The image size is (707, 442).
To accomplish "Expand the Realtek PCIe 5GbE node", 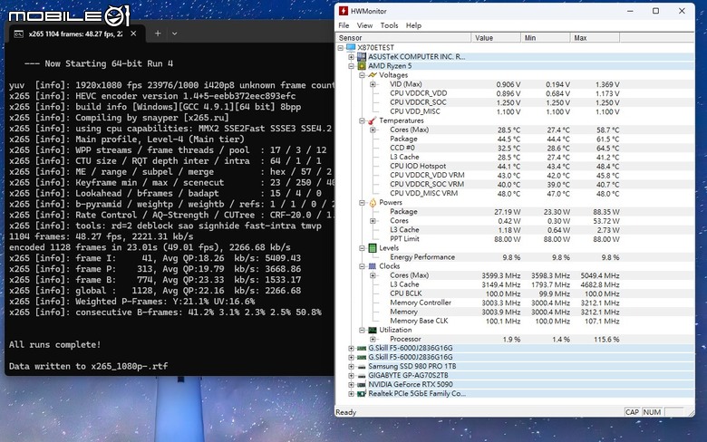I will pyautogui.click(x=351, y=394).
